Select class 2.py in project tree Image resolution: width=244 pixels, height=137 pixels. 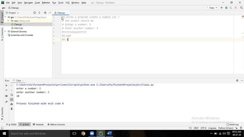pos(19,28)
